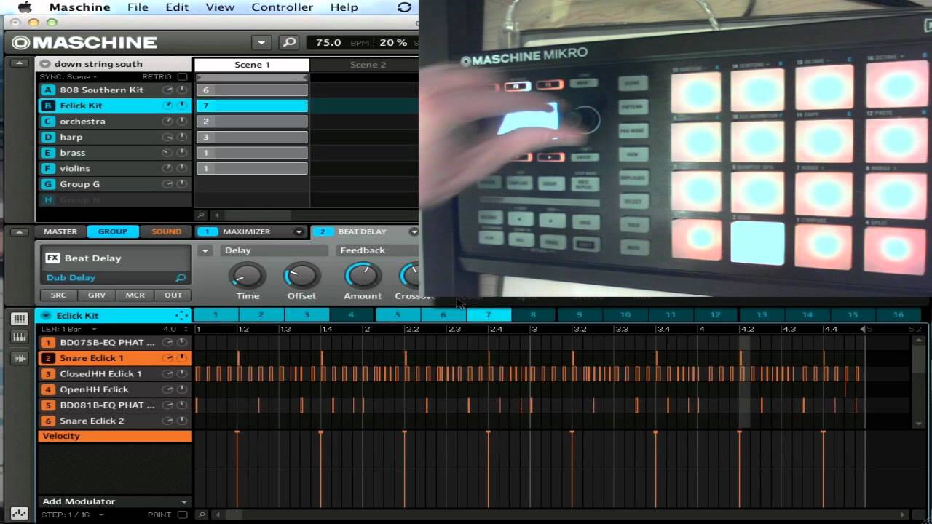
Task: Open the SYNC: Scene dropdown
Action: 69,76
